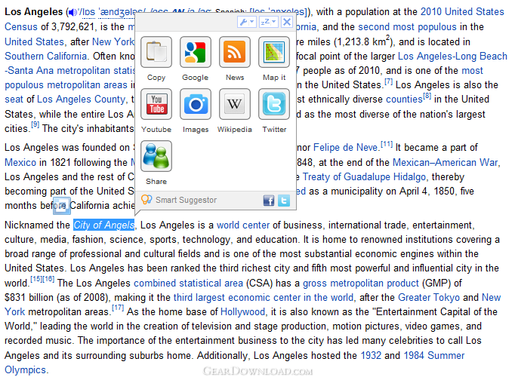Open the Images camera icon
The height and width of the screenshot is (377, 515).
(196, 104)
